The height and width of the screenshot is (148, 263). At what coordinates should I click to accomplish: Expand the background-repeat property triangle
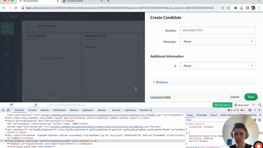(212, 136)
